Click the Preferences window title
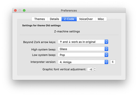138x96 pixels. (69, 11)
